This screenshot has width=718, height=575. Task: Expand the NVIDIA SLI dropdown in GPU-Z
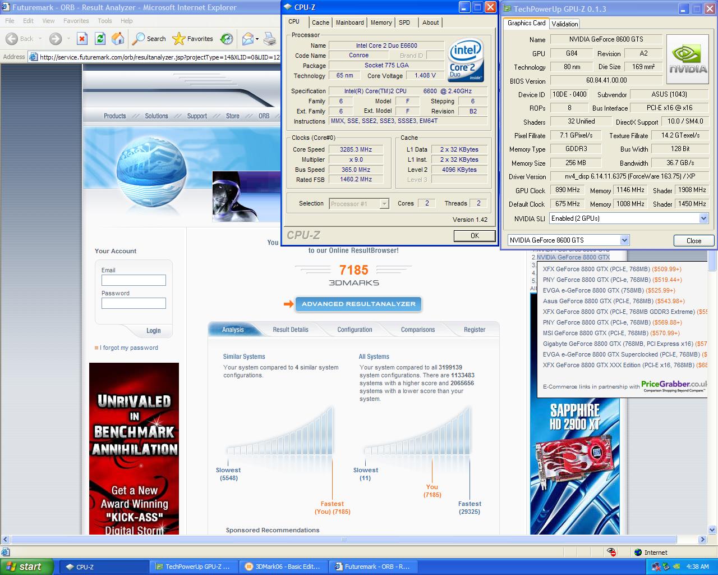click(x=703, y=218)
